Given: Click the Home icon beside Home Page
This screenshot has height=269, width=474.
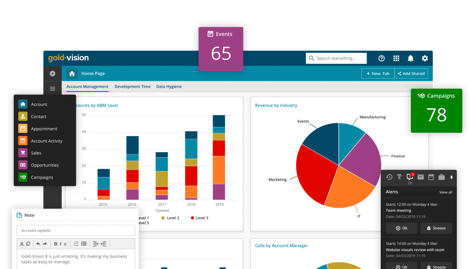Looking at the screenshot, I should click(72, 73).
